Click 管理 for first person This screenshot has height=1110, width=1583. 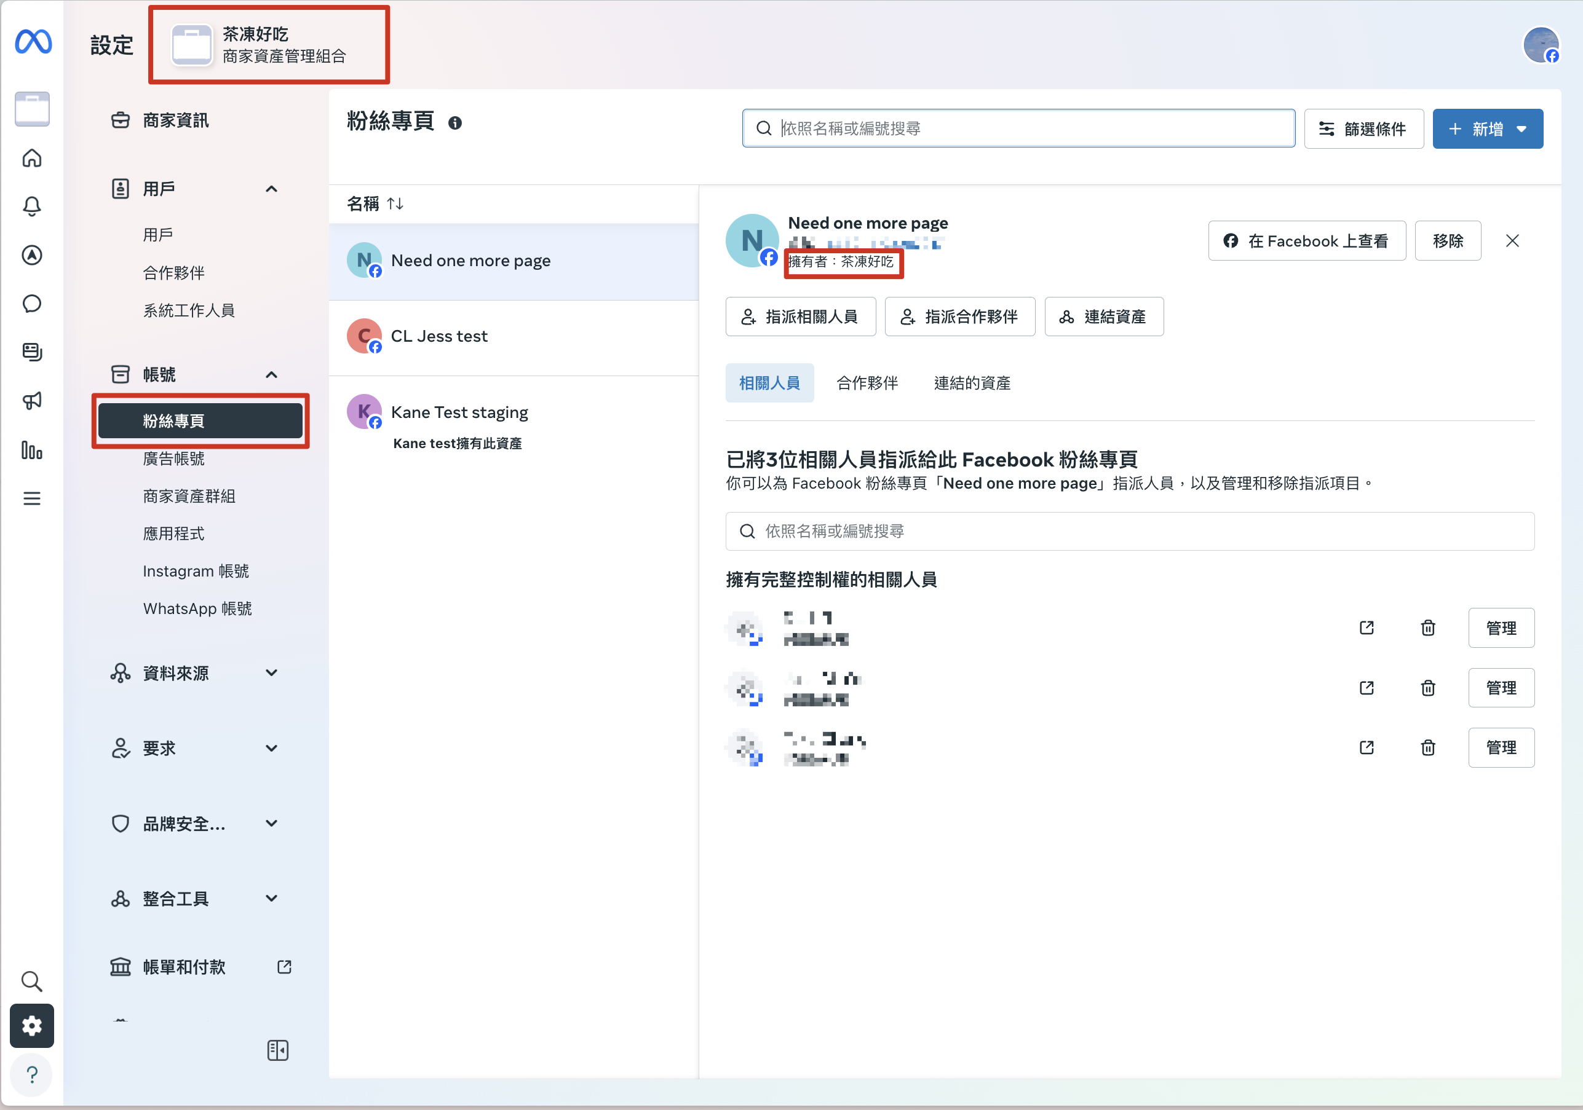(1501, 628)
